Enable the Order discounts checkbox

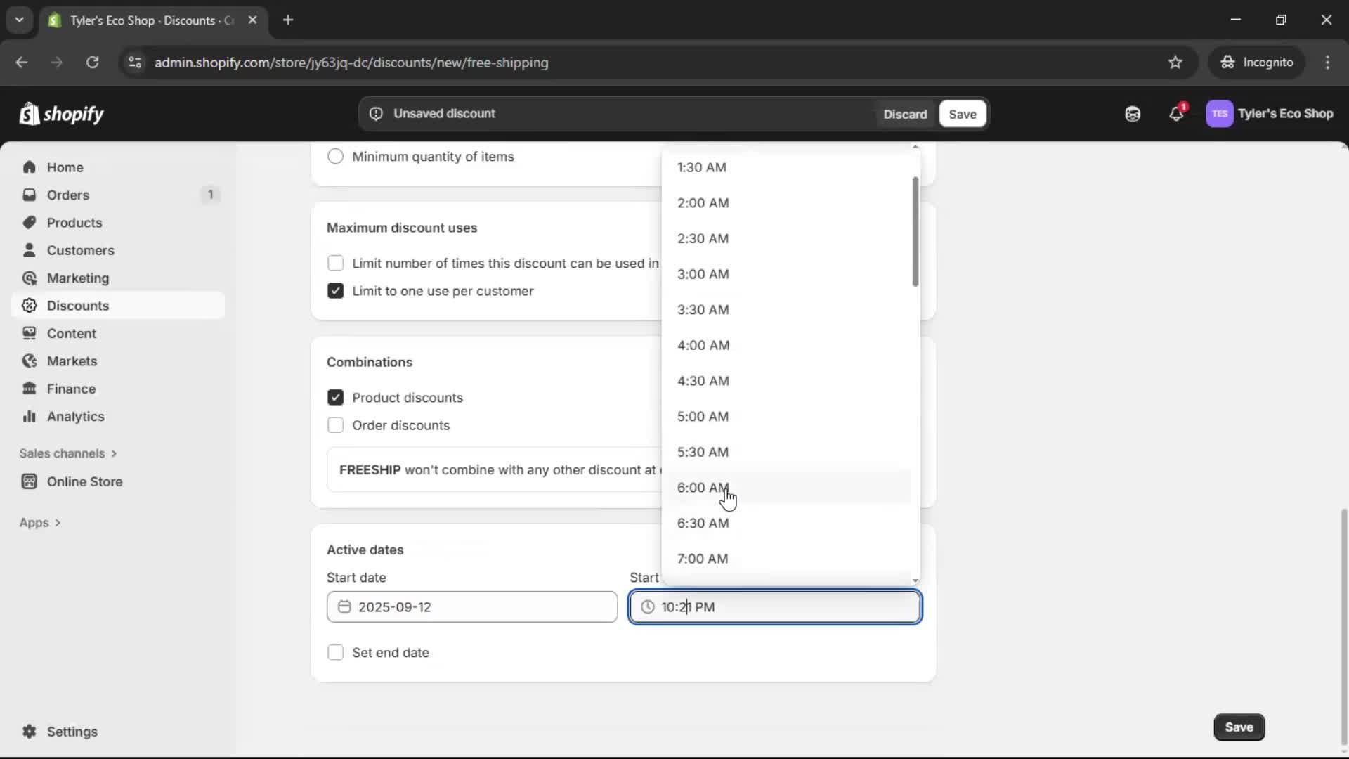point(335,425)
